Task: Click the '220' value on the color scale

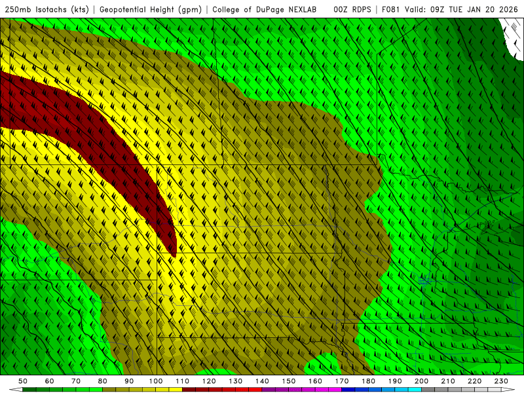Action: [474, 381]
